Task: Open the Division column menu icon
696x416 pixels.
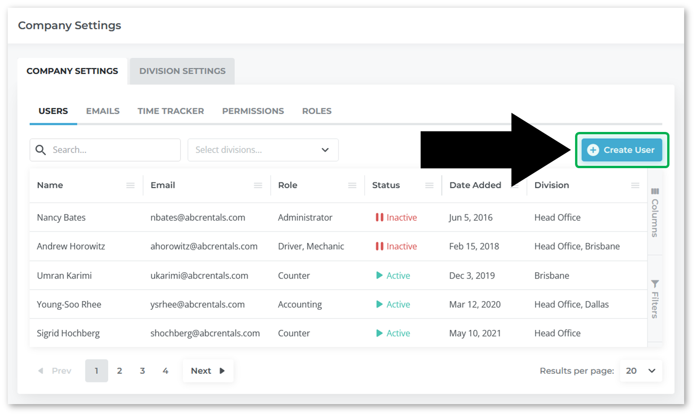Action: 635,185
